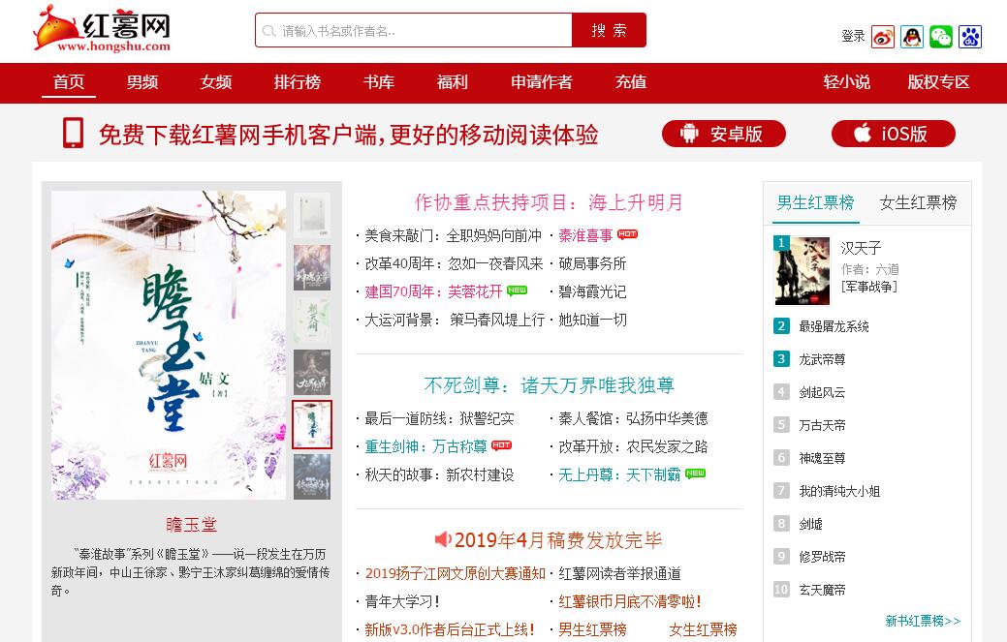Switch to the 女生红票榜 tab
This screenshot has height=642, width=1007.
[x=918, y=202]
